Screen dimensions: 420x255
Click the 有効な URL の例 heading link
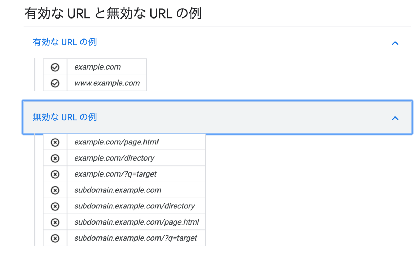pos(64,42)
